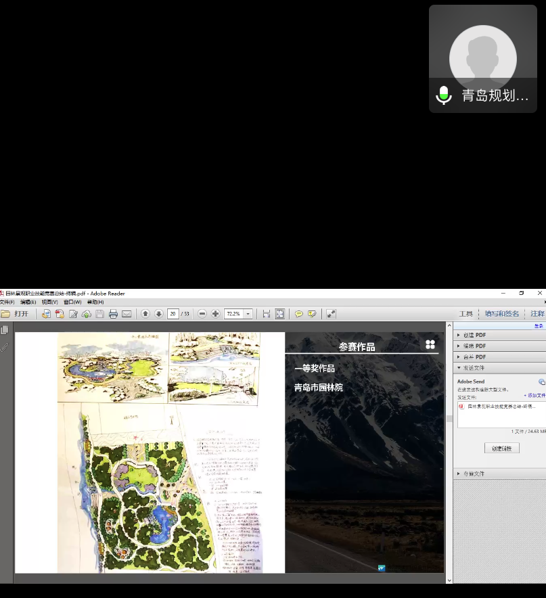This screenshot has width=546, height=598.
Task: Switch to the 注释 pane tab
Action: tap(537, 314)
